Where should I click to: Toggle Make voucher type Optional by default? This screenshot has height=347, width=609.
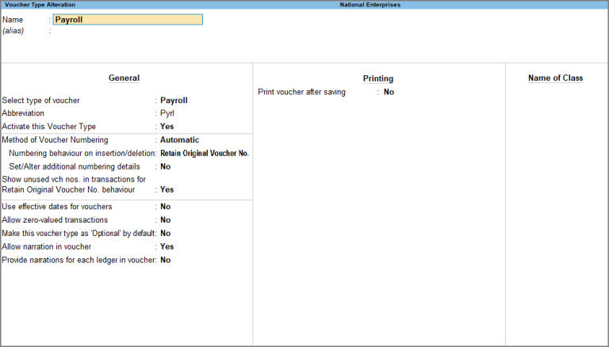(165, 233)
